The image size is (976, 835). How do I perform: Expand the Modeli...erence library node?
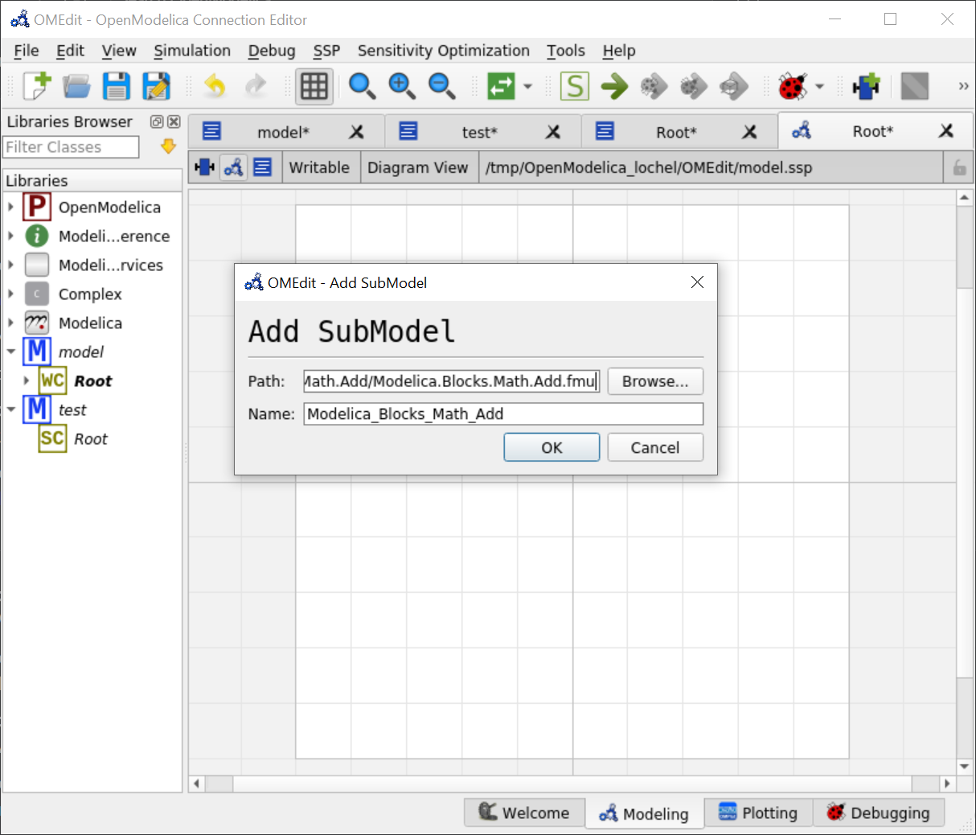[x=10, y=236]
